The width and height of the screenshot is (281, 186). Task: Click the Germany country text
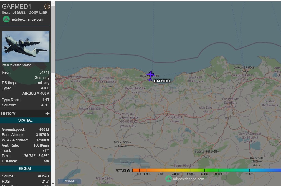tap(42, 78)
